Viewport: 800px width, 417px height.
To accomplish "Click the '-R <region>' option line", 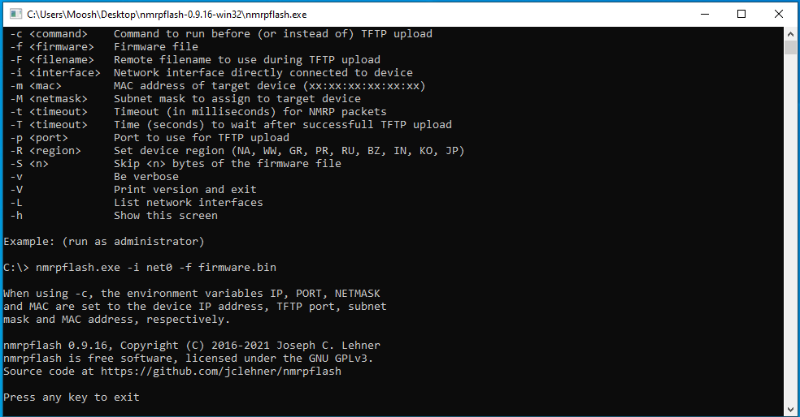I will 237,151.
